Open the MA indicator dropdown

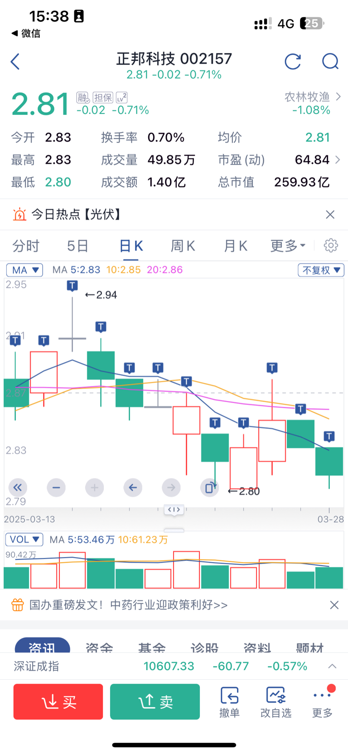point(24,270)
